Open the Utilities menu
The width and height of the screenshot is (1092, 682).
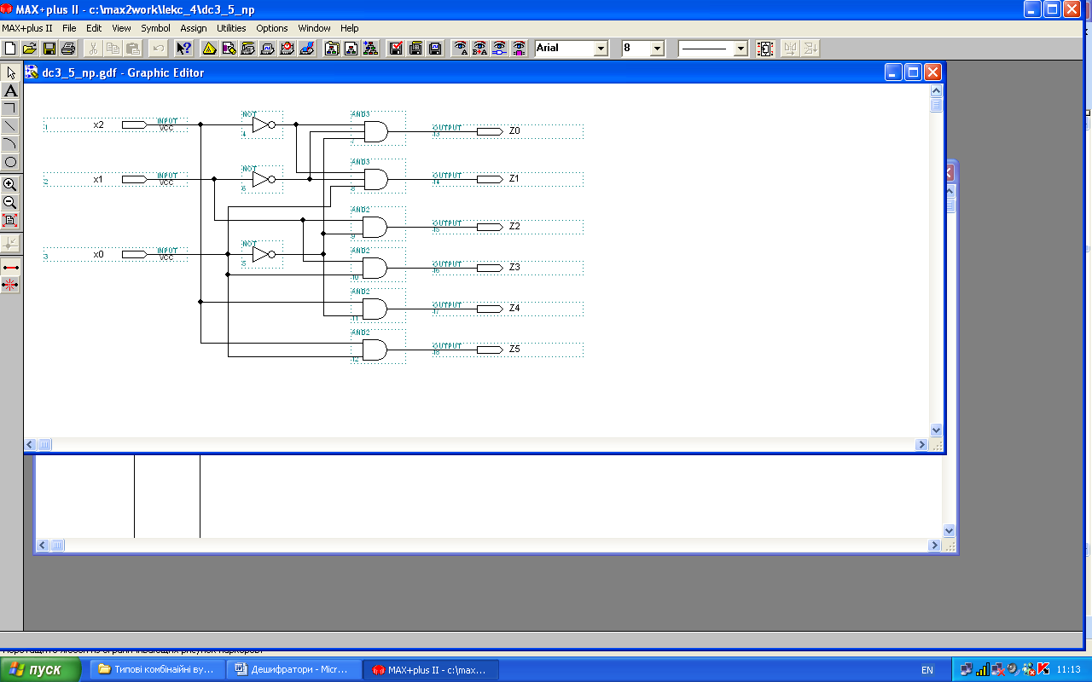click(231, 28)
